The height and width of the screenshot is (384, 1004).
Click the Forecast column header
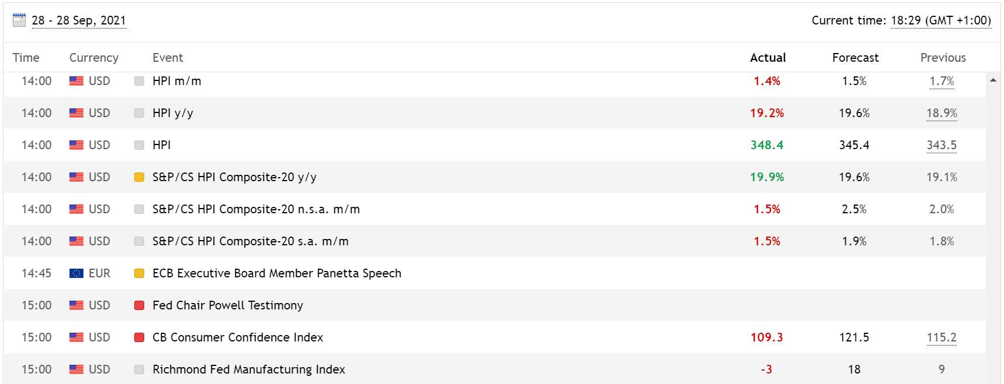pyautogui.click(x=855, y=58)
